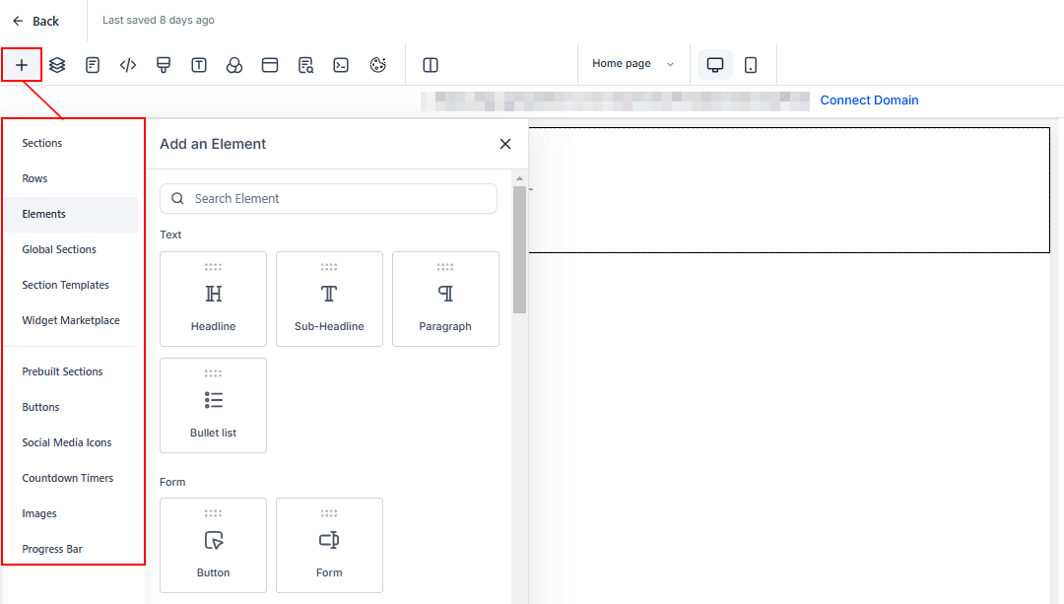The image size is (1064, 604).
Task: Open the pages document icon in toolbar
Action: click(93, 65)
